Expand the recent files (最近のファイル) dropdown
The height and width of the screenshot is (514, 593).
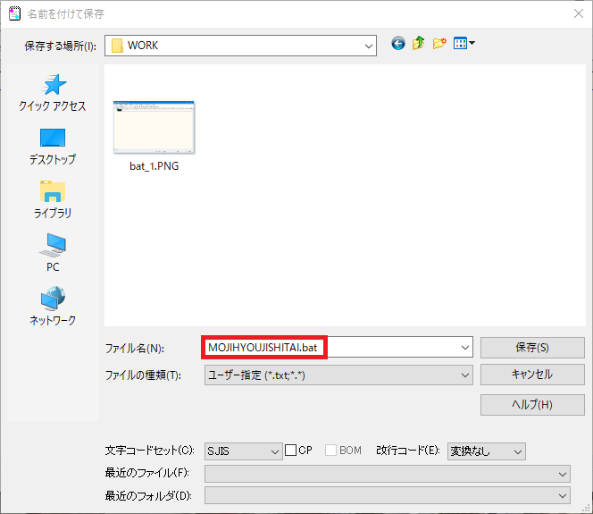[x=388, y=474]
